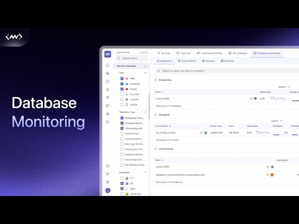
Task: Collapse the PostgreSQL database section
Action: pyautogui.click(x=156, y=80)
